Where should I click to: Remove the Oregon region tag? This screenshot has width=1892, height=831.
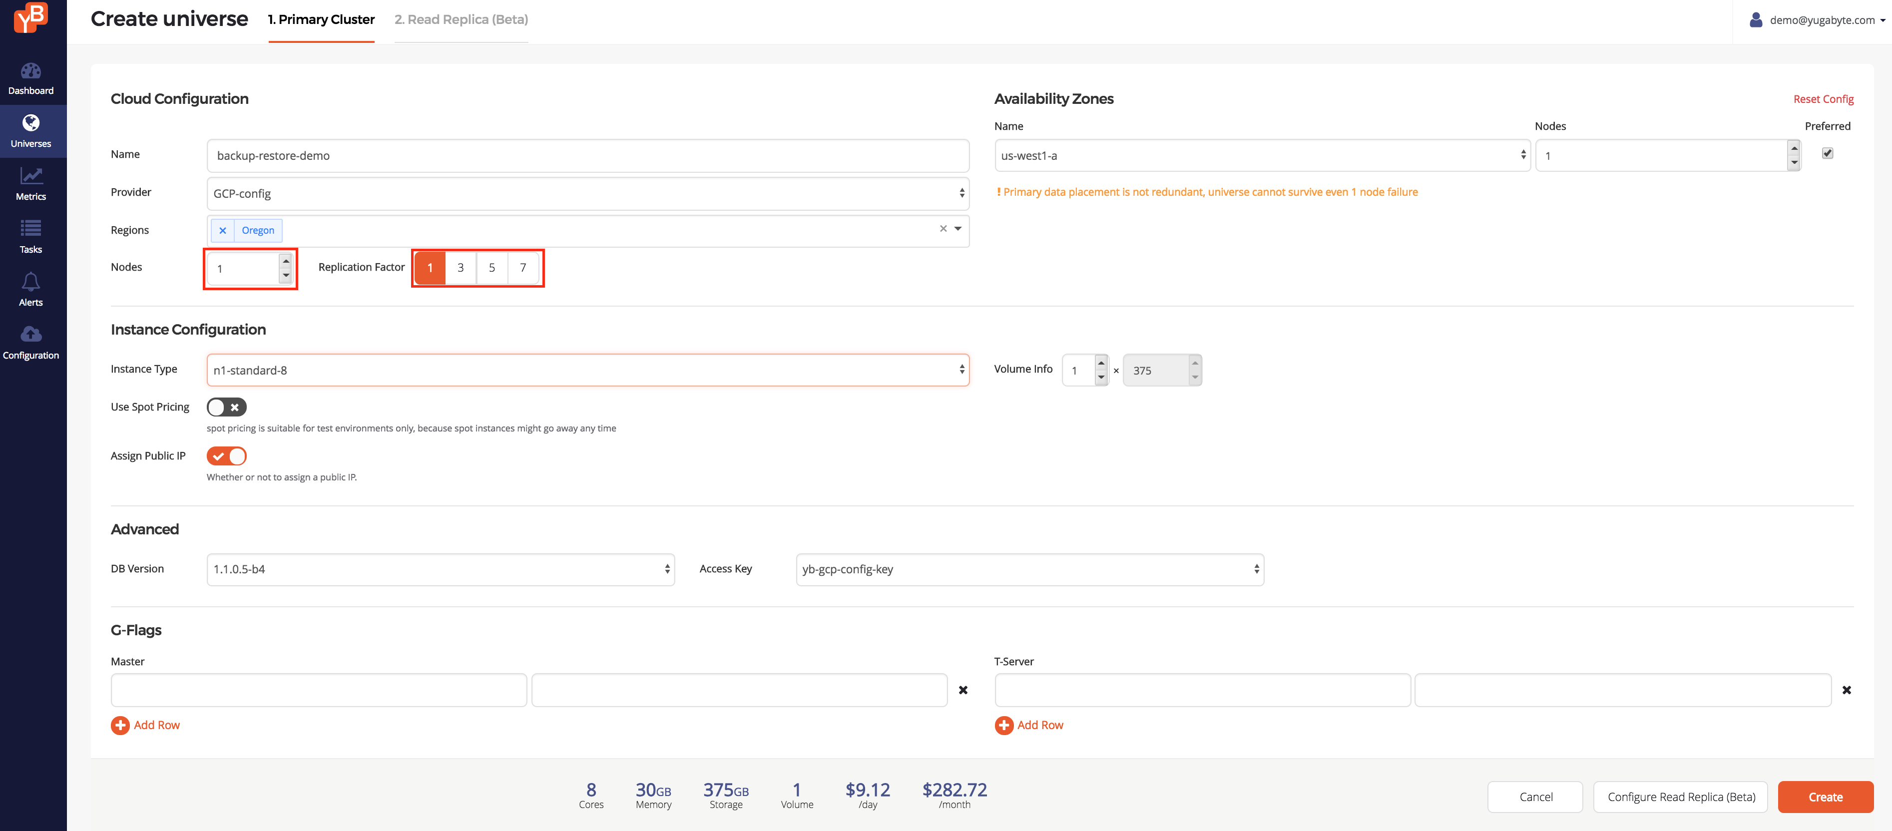point(223,231)
